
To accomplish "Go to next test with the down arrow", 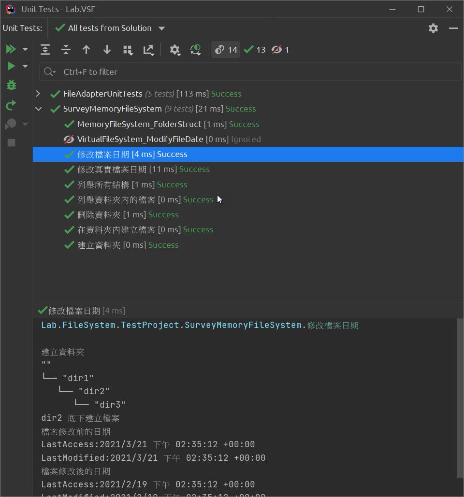I will click(107, 50).
